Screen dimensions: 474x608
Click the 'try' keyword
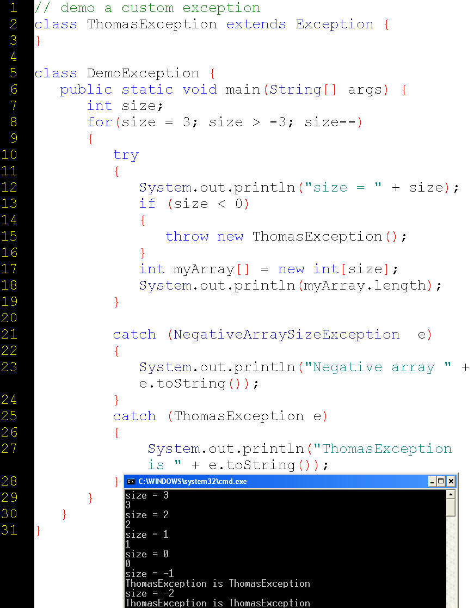(x=126, y=156)
